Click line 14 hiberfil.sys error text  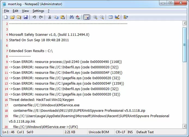coord(64,89)
